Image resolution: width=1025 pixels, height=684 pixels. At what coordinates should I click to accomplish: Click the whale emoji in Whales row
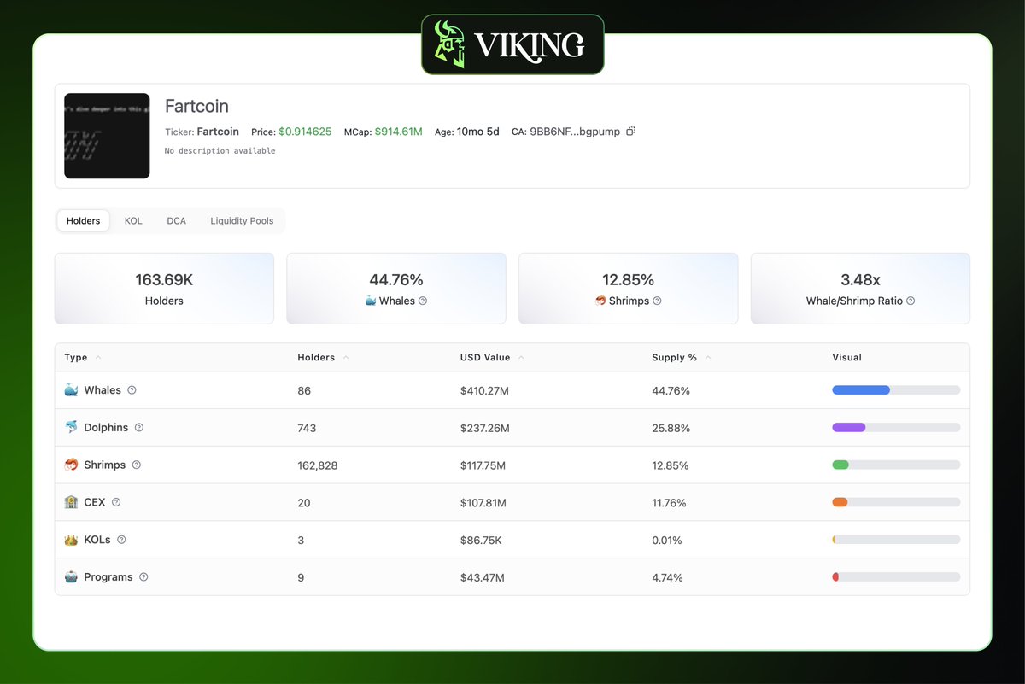click(71, 389)
